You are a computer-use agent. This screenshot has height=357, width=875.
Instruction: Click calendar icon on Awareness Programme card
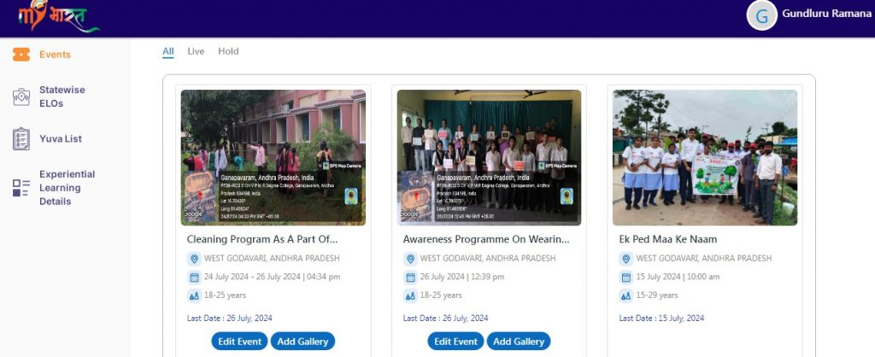[410, 277]
